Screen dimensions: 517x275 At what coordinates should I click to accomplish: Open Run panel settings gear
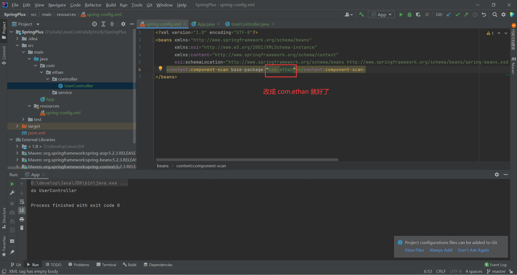[497, 175]
